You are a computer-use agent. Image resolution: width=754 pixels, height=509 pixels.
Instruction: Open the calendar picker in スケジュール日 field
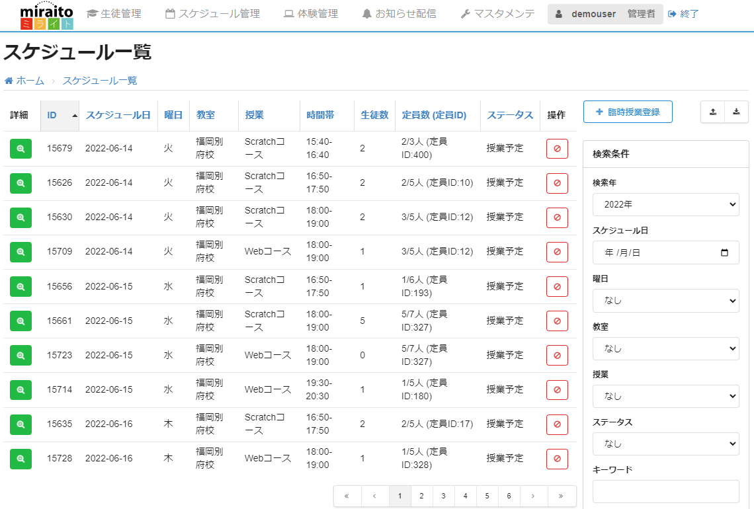click(724, 253)
